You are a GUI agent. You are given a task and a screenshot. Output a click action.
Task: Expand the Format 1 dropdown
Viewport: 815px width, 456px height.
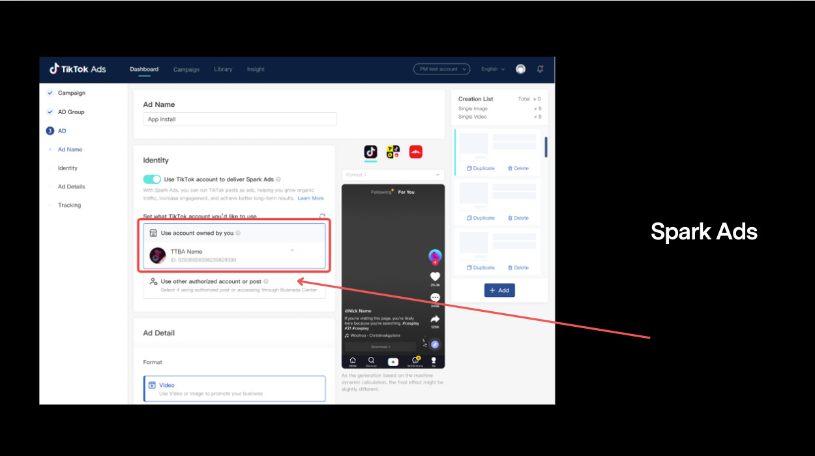click(393, 175)
